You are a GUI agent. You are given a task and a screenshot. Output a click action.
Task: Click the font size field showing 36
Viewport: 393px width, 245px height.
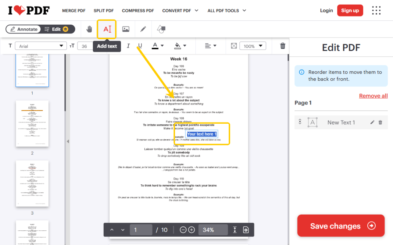(x=85, y=46)
